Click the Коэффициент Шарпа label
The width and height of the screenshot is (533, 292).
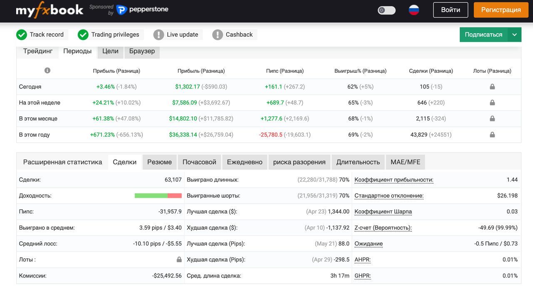pos(383,211)
